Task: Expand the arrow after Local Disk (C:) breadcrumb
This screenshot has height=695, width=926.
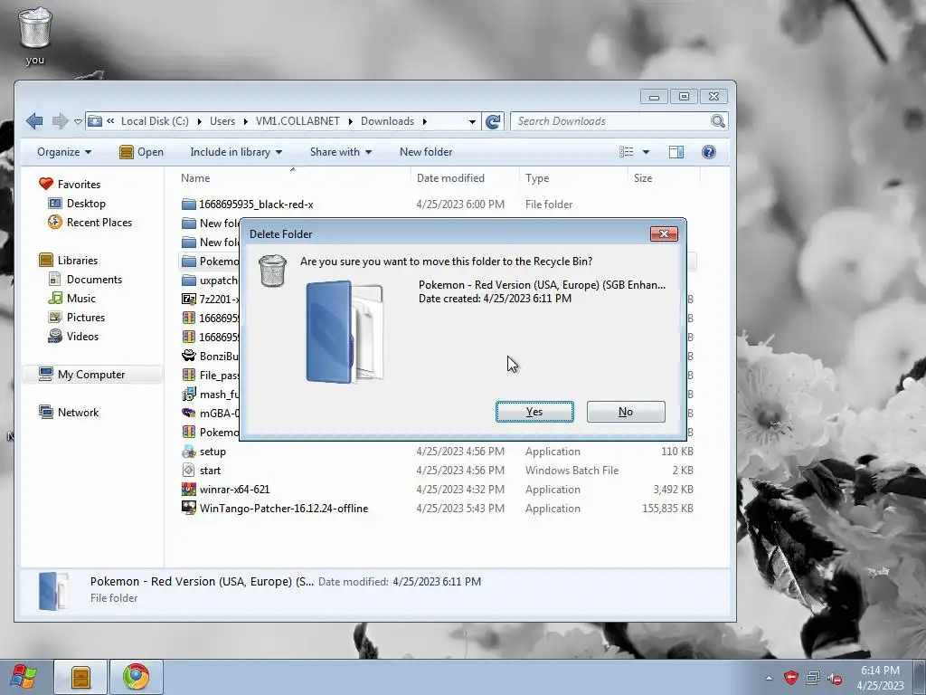Action: click(x=199, y=122)
